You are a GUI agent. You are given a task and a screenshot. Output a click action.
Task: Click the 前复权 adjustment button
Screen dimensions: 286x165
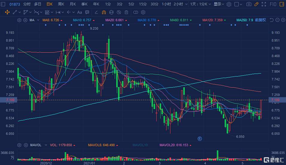pos(260,20)
